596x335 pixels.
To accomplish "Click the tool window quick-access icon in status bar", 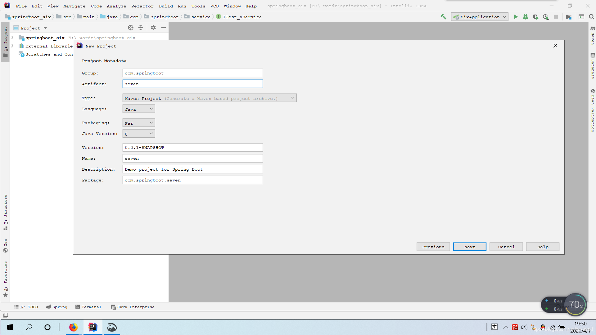I will click(x=6, y=315).
